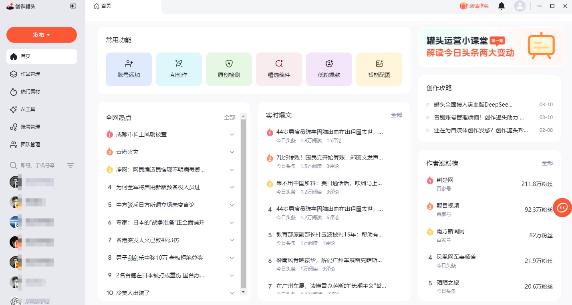Screen dimensions: 572x305
Task: Expand the 发布 publish dropdown
Action: (42, 35)
